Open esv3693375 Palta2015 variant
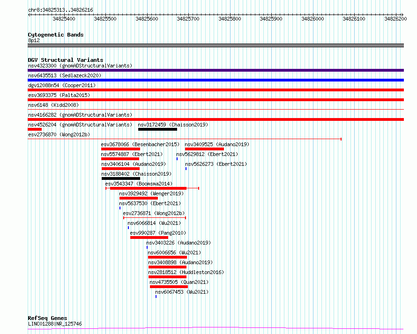Image resolution: width=417 pixels, height=334 pixels. tap(59, 95)
